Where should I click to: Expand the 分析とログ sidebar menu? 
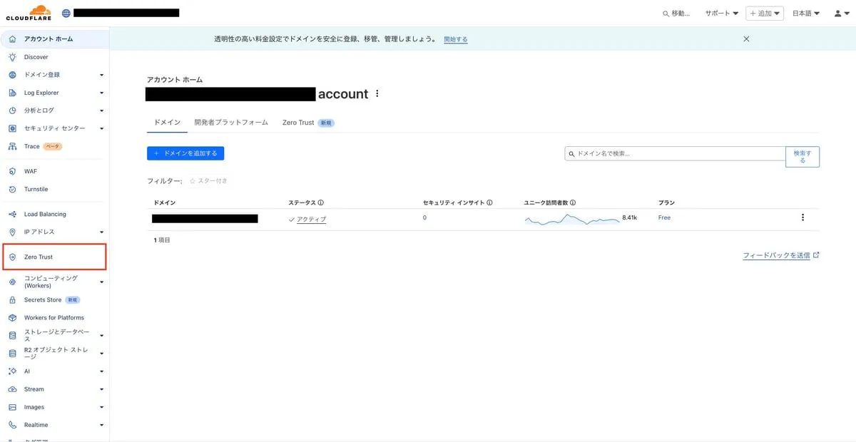101,110
